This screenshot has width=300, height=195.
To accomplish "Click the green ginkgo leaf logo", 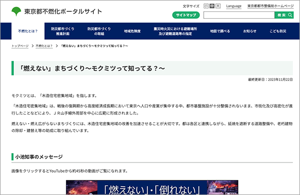I will pyautogui.click(x=16, y=11).
